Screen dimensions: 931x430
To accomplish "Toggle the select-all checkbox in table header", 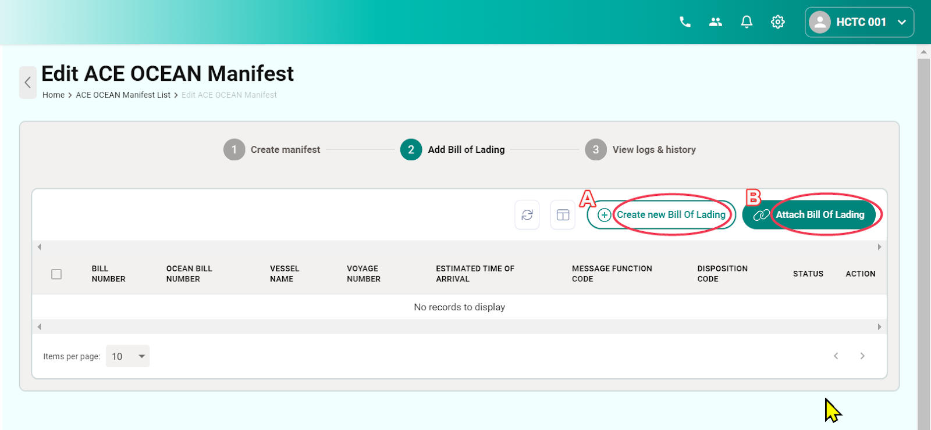I will (56, 274).
